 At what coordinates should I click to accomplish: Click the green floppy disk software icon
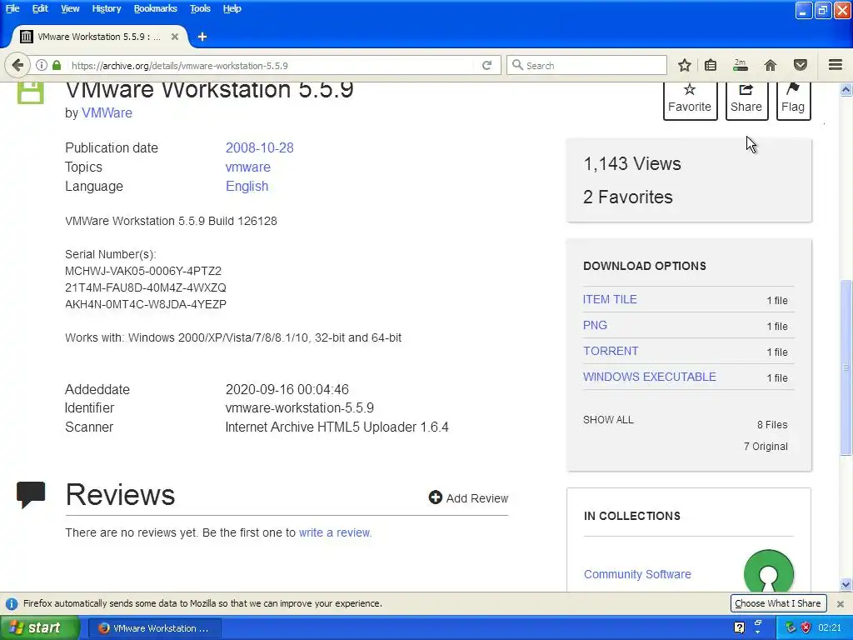click(x=31, y=92)
